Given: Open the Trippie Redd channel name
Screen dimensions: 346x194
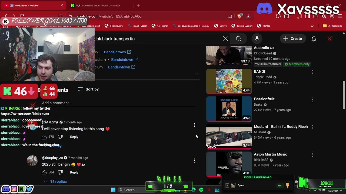Looking at the screenshot, I should point(263,77).
